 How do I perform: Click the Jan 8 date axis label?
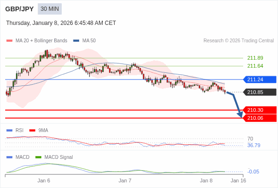(206, 180)
